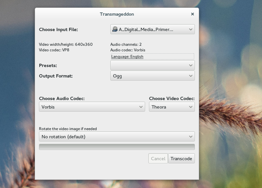Click the Cancel button
This screenshot has height=188, width=262.
(x=158, y=159)
